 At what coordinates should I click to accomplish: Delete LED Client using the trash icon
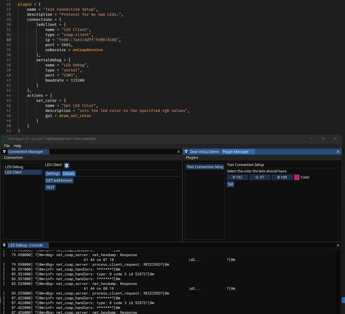tap(67, 165)
